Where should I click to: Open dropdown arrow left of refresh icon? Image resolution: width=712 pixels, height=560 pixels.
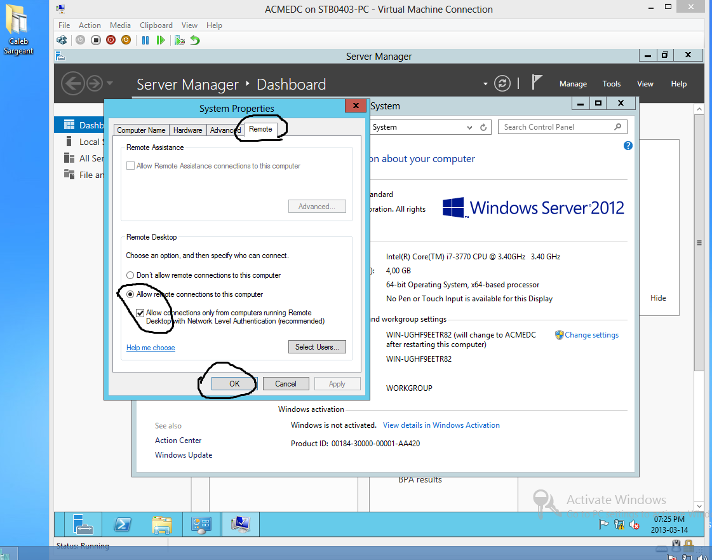[x=485, y=84]
